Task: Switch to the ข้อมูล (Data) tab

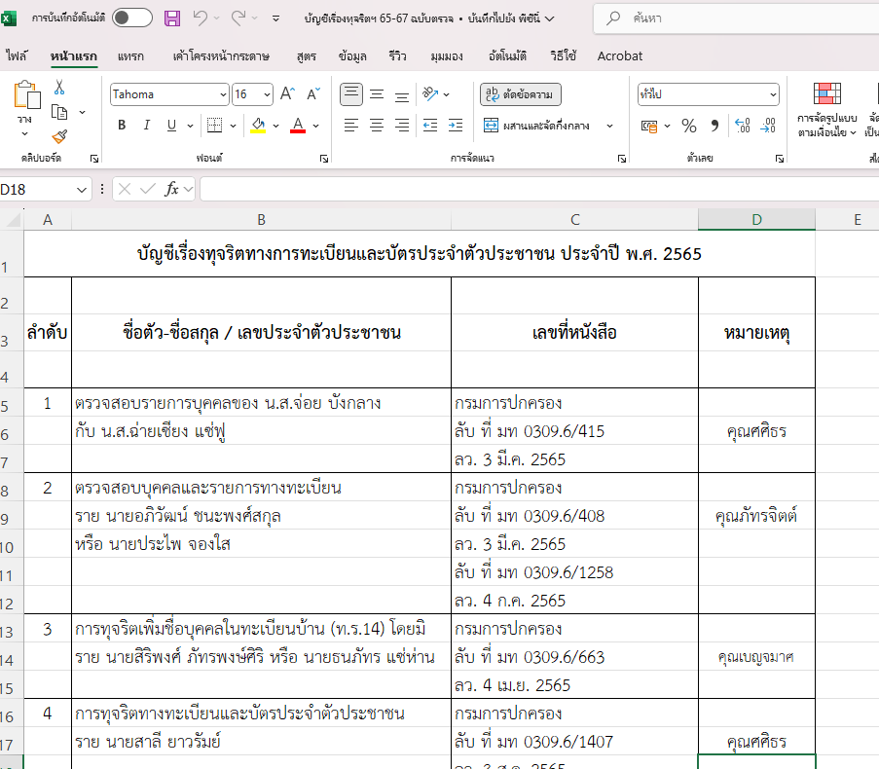Action: pyautogui.click(x=352, y=56)
